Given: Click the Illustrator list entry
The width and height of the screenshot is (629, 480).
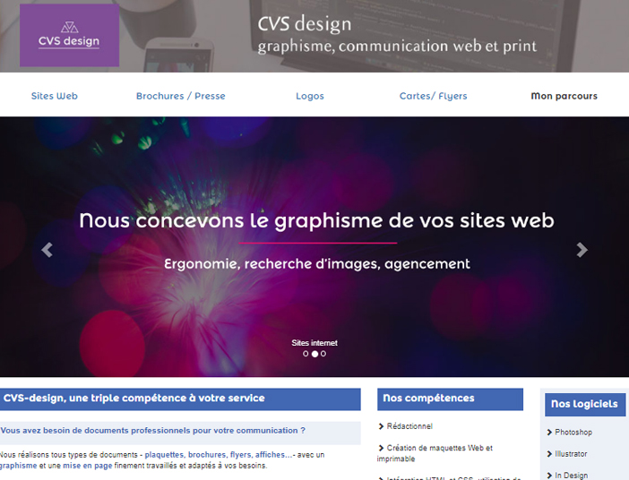Looking at the screenshot, I should (x=571, y=454).
